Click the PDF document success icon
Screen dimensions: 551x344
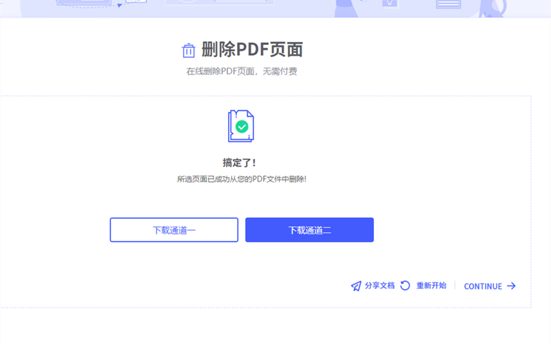240,126
